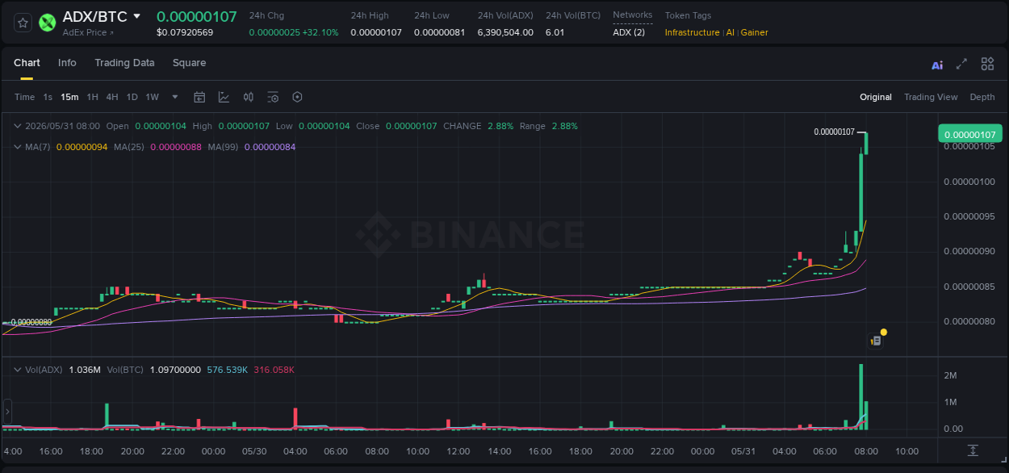Click the MA(7) value 0.00000094
The width and height of the screenshot is (1009, 473).
[x=82, y=147]
